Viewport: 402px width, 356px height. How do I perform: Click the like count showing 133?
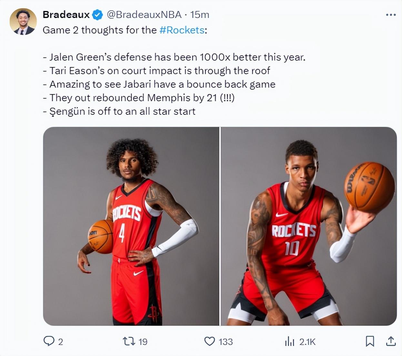click(226, 341)
